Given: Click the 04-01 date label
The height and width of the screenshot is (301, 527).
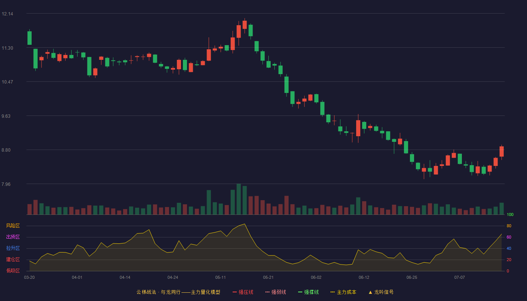Looking at the screenshot, I should tap(77, 277).
